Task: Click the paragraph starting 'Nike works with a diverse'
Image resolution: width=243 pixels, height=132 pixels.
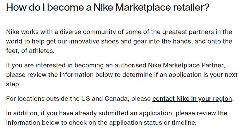Action: pos(119,41)
